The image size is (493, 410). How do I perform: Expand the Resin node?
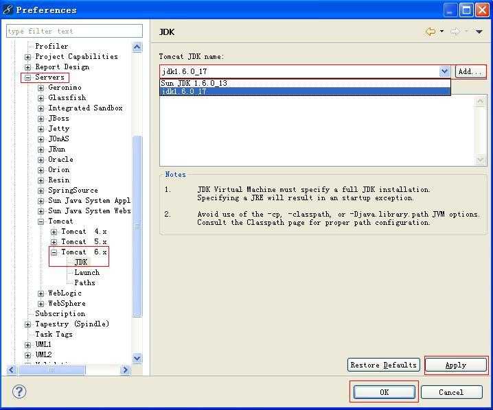pyautogui.click(x=41, y=180)
